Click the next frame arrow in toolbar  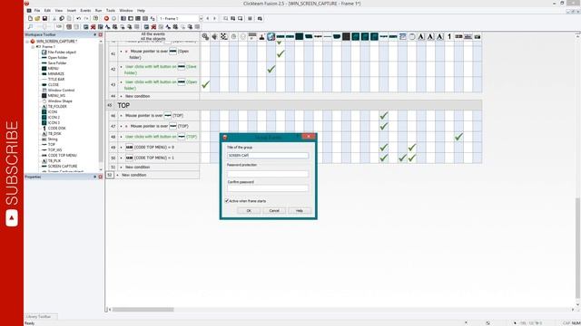click(214, 18)
